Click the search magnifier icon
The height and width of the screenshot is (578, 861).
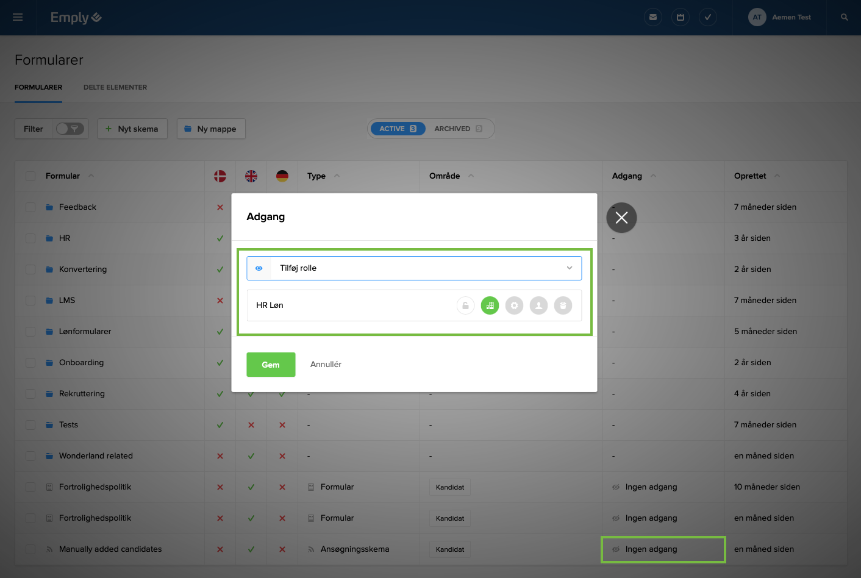844,17
